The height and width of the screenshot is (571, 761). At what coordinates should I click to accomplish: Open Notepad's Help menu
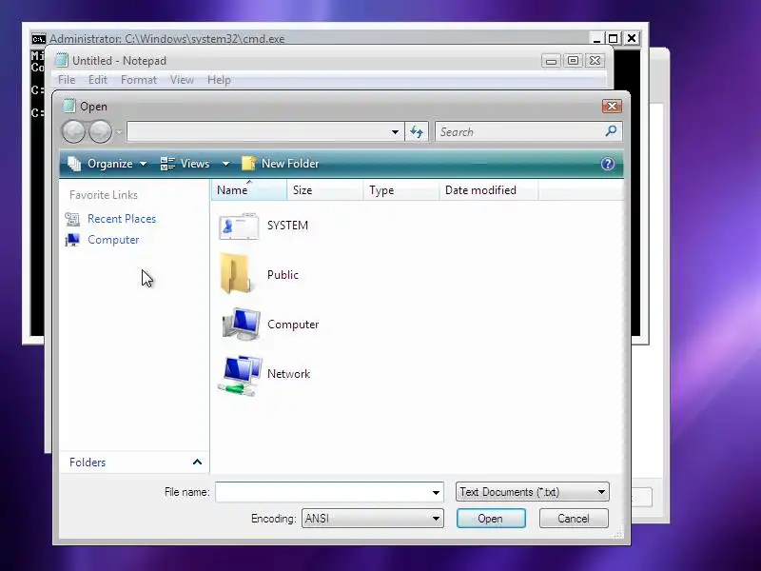click(x=219, y=80)
